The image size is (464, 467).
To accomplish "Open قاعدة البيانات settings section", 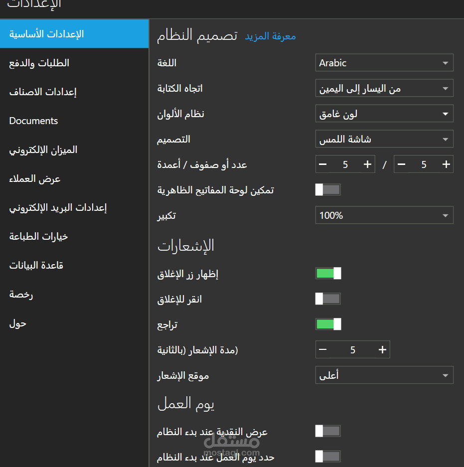I will (36, 266).
